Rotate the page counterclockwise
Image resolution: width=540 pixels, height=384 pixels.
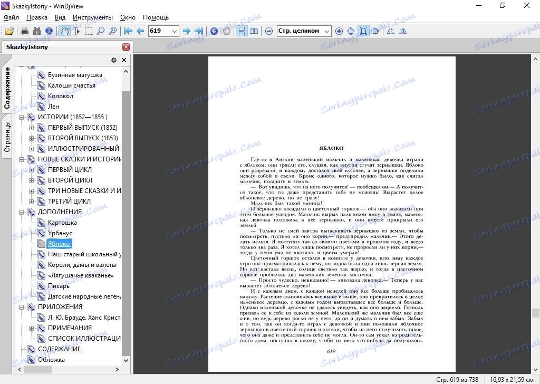391,31
